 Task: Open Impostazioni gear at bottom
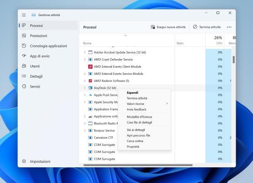(24, 161)
